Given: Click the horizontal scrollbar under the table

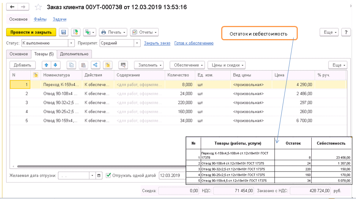Looking at the screenshot, I should tap(92, 166).
